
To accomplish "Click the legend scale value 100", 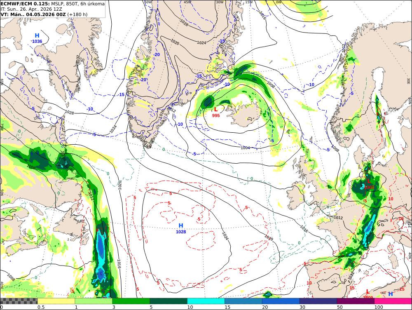I will click(x=379, y=307).
